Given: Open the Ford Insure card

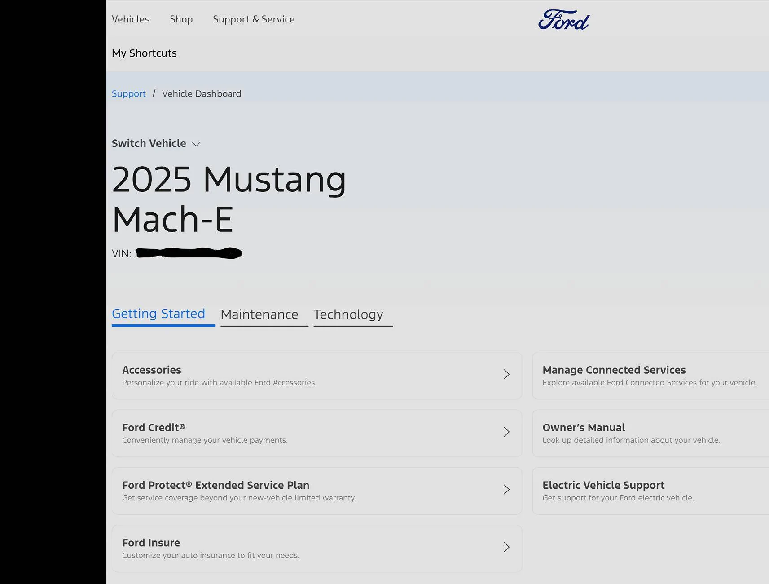Looking at the screenshot, I should [x=317, y=549].
